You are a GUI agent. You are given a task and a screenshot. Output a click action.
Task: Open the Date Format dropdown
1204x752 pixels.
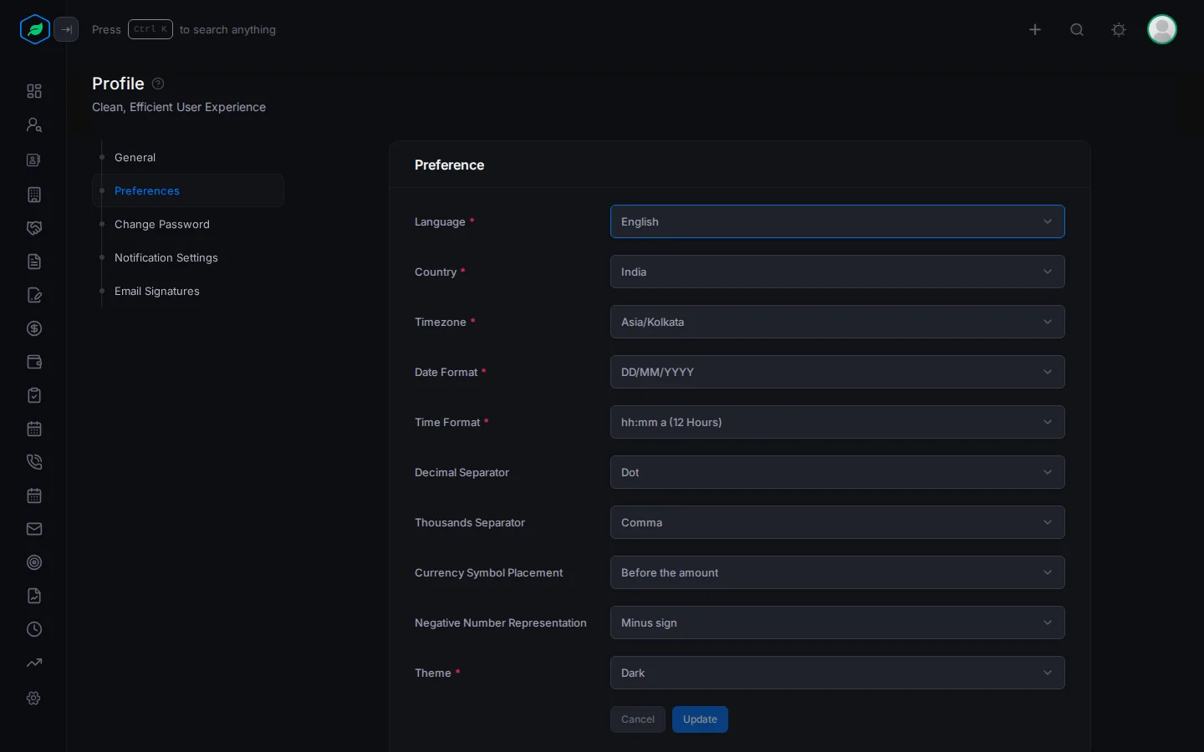pos(837,372)
